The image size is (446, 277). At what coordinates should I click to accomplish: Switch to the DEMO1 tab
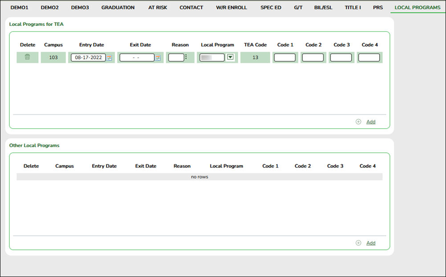tap(19, 8)
